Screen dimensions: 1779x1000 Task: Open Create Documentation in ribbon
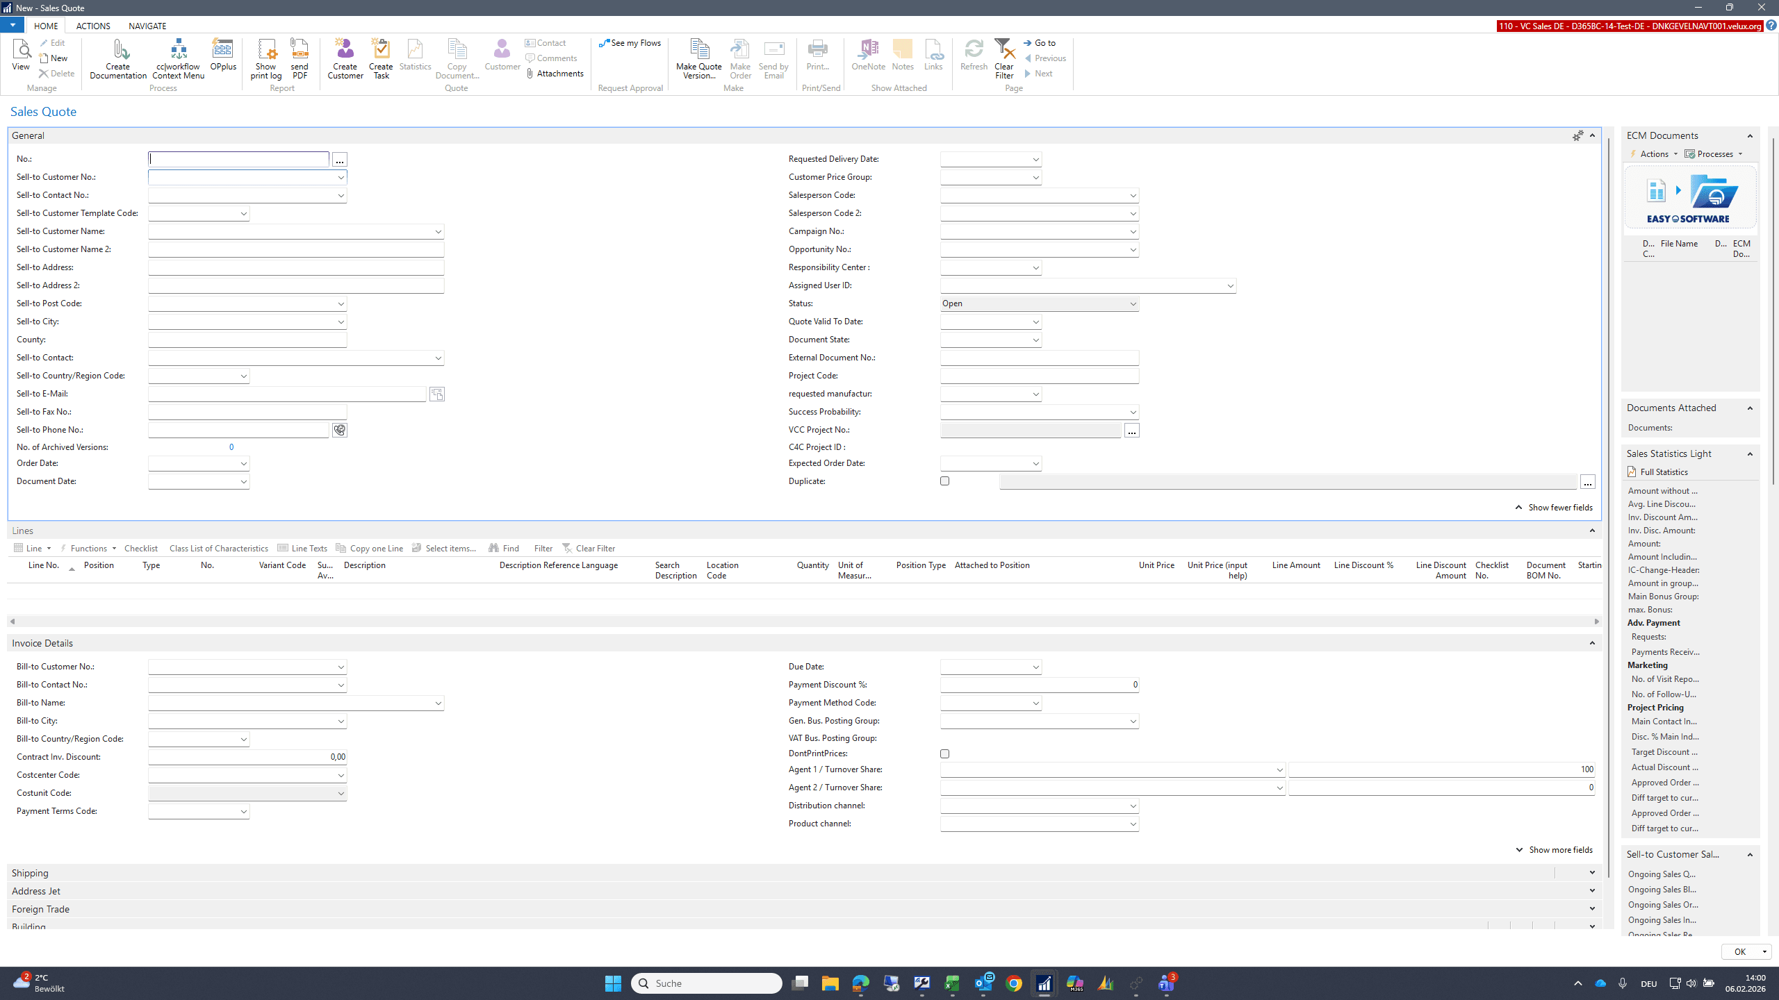(x=118, y=59)
